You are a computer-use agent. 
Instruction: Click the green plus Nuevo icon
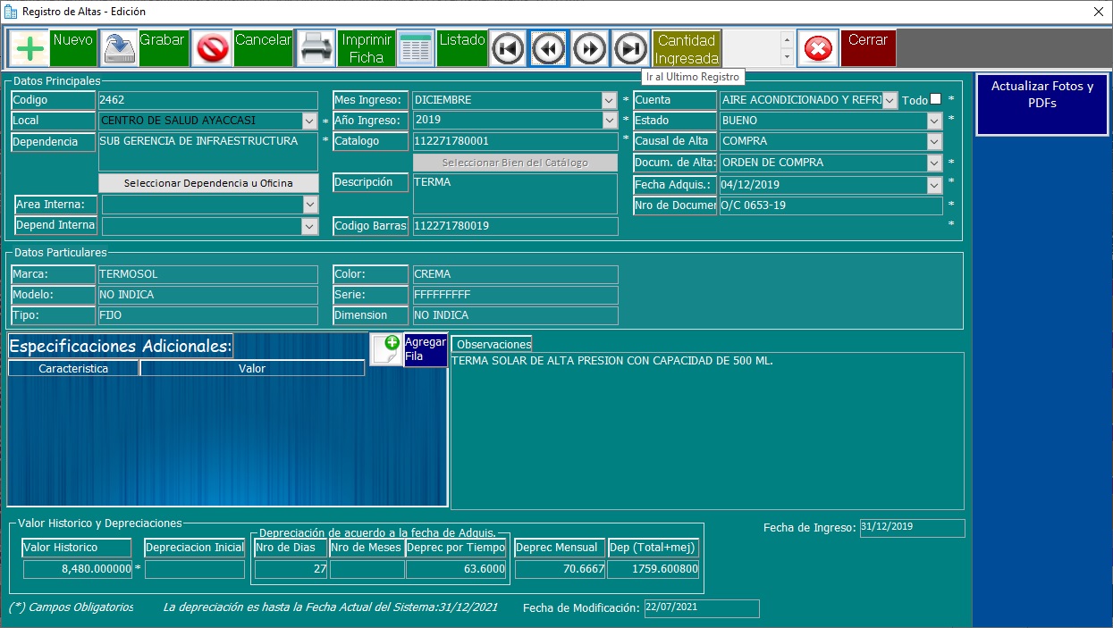click(29, 47)
